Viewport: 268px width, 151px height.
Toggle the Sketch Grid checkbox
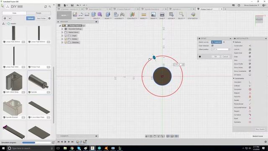pos(250,53)
